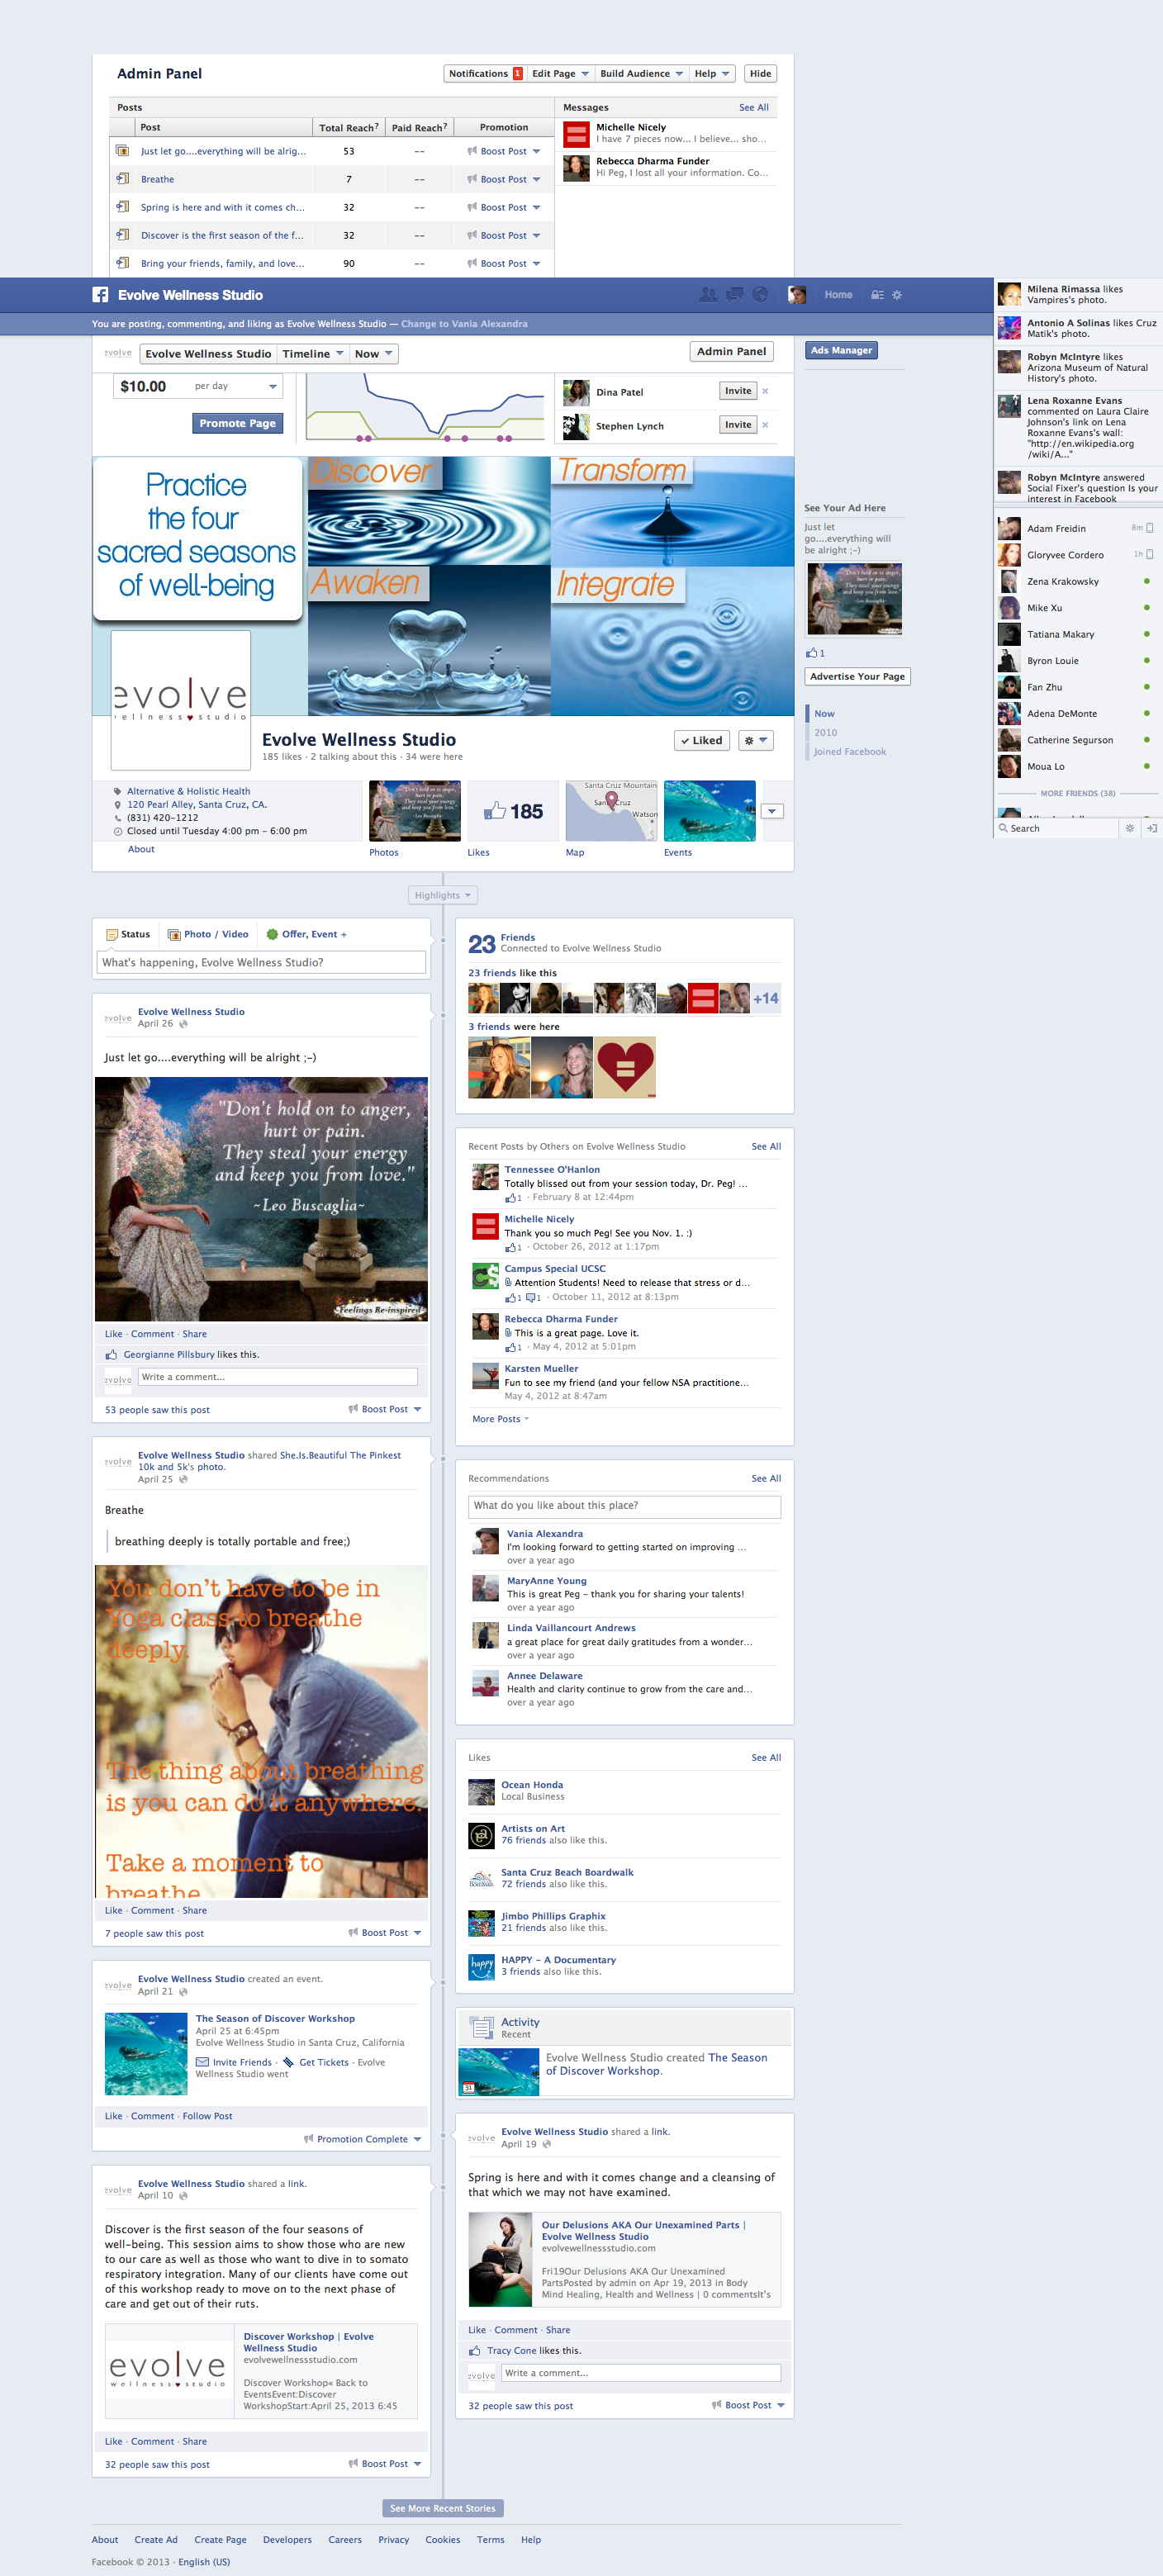The height and width of the screenshot is (2576, 1163).
Task: Open the Help dropdown in Admin Panel
Action: 712,74
